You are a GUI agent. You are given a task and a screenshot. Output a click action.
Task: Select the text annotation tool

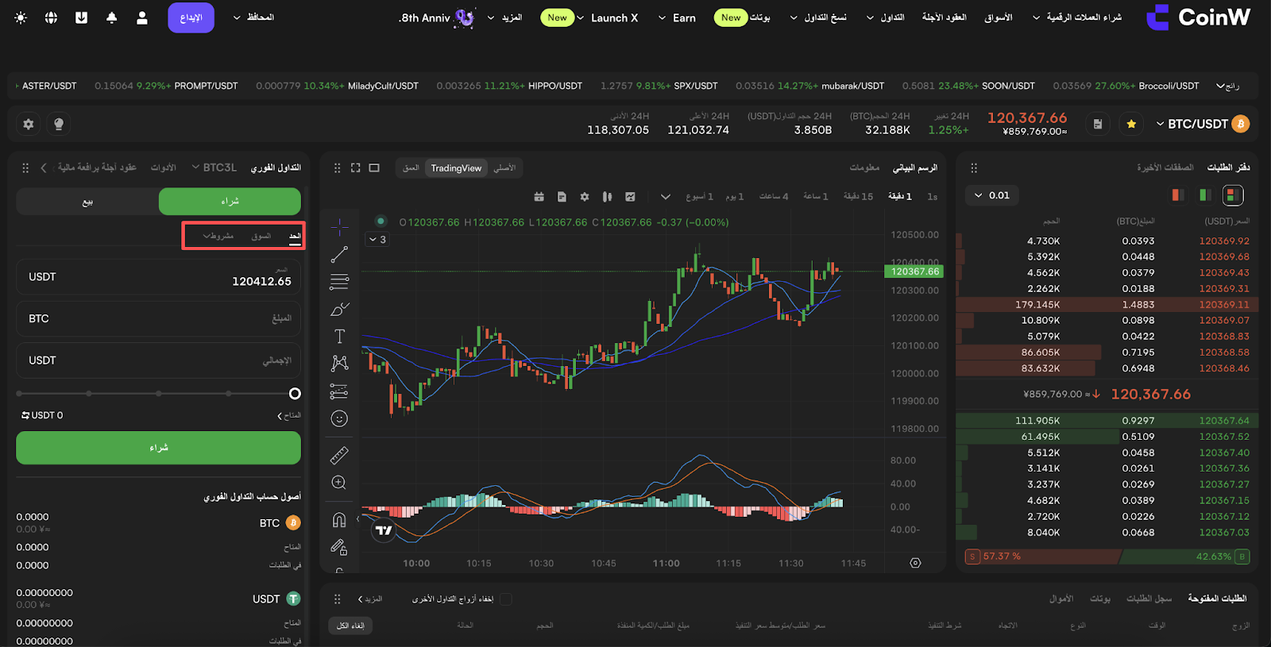[339, 337]
